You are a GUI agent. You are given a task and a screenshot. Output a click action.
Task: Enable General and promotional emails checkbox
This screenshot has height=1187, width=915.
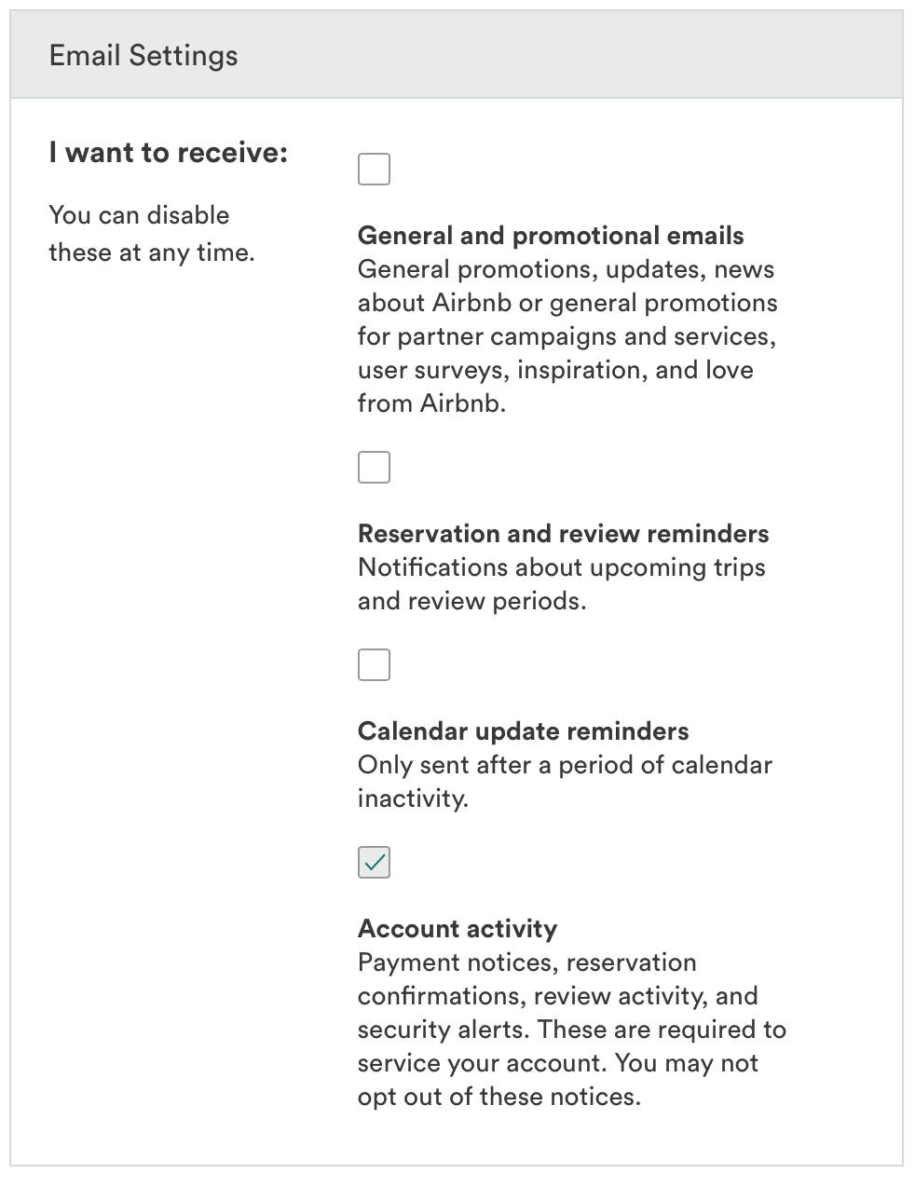[374, 170]
